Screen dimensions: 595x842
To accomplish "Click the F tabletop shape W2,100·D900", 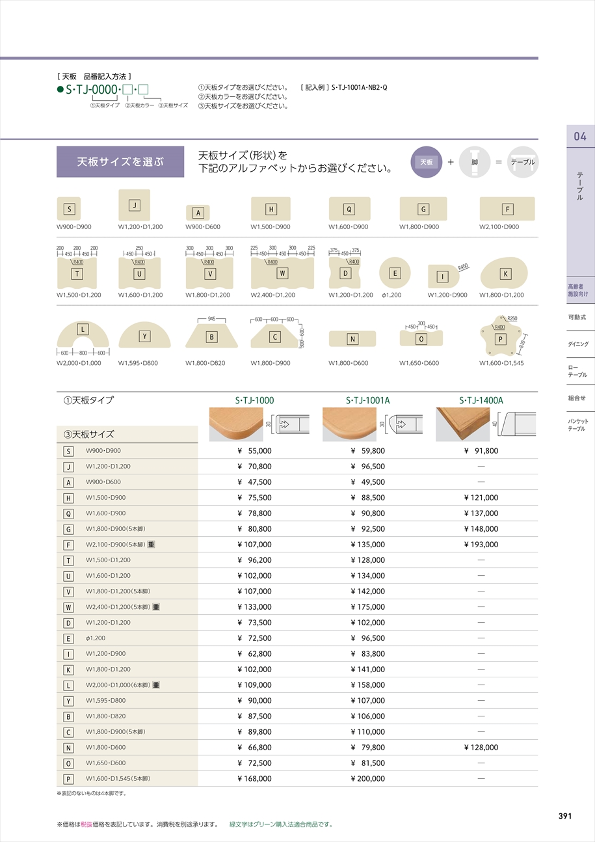I will (507, 209).
